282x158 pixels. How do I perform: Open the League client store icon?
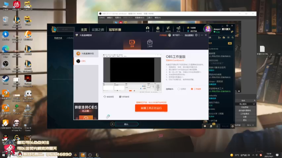pos(178,29)
